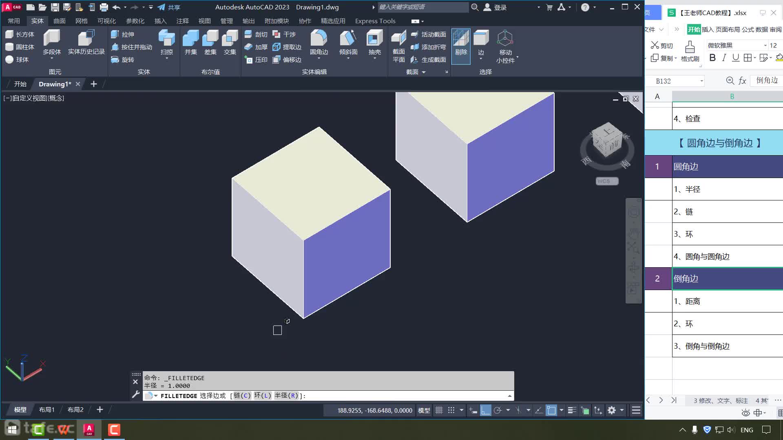Open workspace switching gear dropdown

click(622, 410)
